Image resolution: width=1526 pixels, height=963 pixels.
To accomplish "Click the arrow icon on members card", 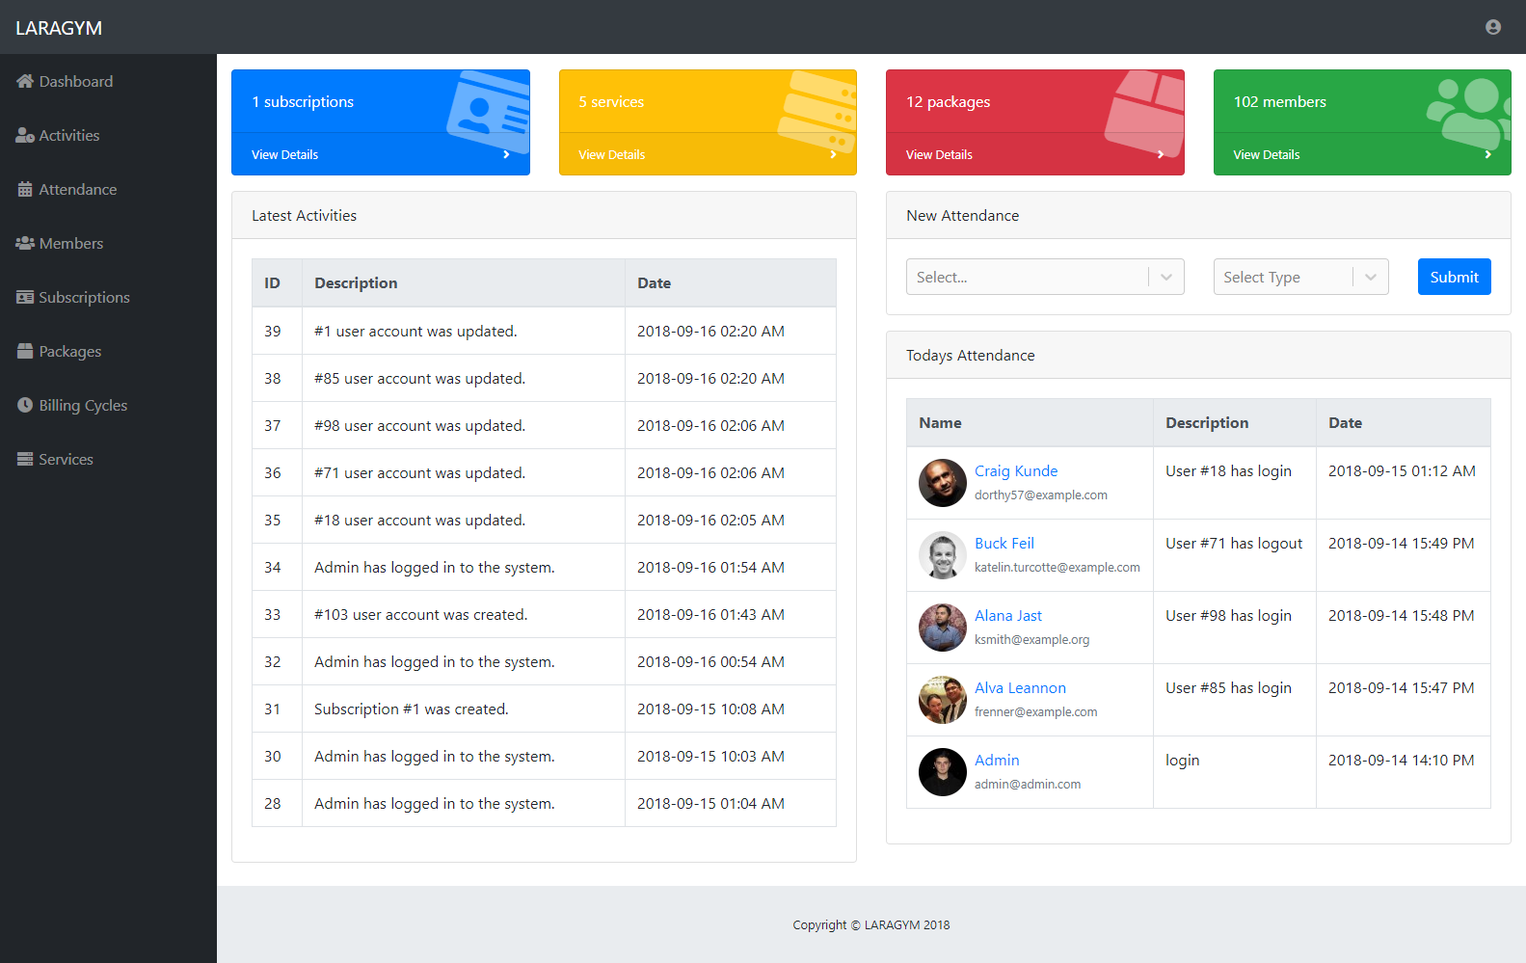I will [1487, 154].
